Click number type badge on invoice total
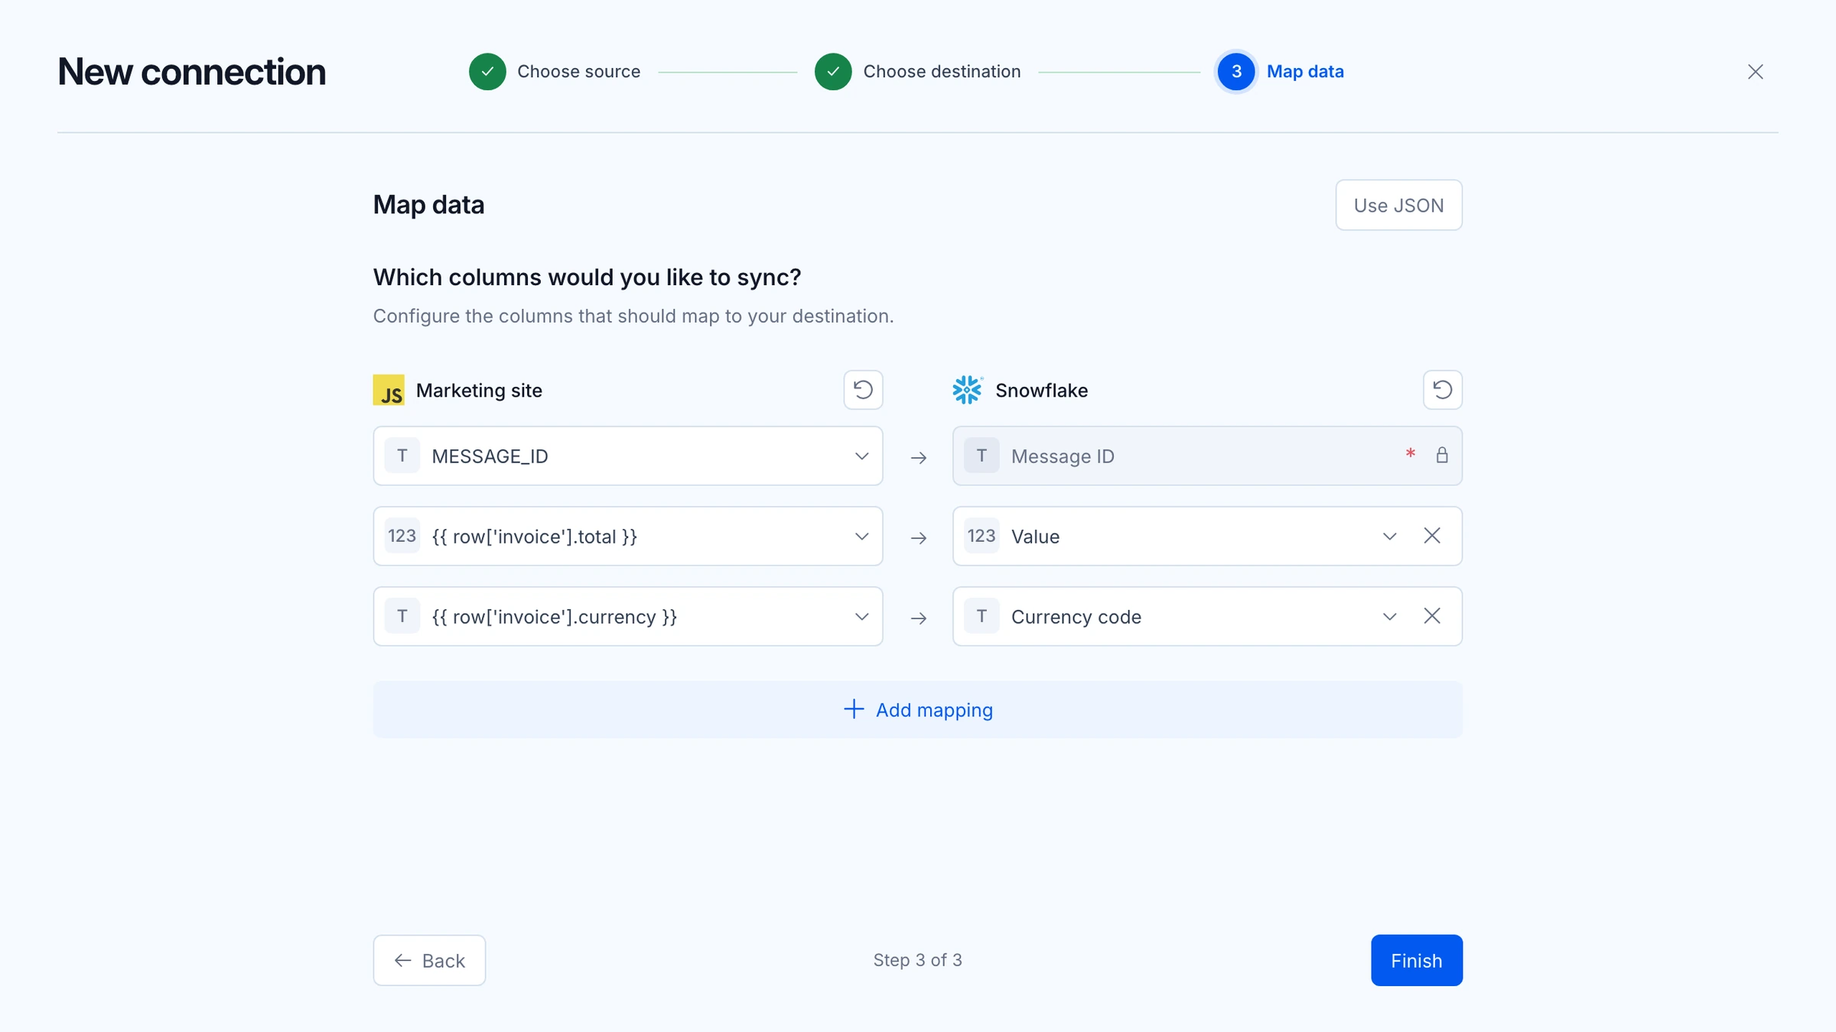The width and height of the screenshot is (1836, 1032). [402, 536]
